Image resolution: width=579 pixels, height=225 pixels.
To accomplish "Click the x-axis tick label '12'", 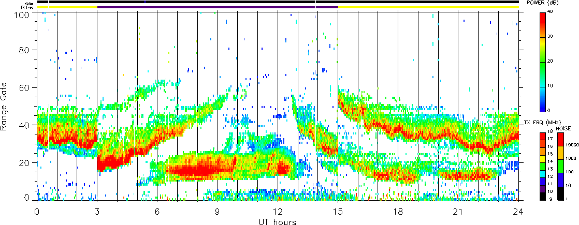I will click(x=278, y=212).
